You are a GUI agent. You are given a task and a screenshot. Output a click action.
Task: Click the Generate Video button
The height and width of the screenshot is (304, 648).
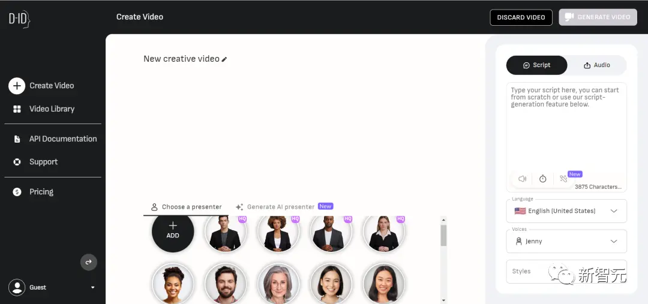(x=598, y=17)
